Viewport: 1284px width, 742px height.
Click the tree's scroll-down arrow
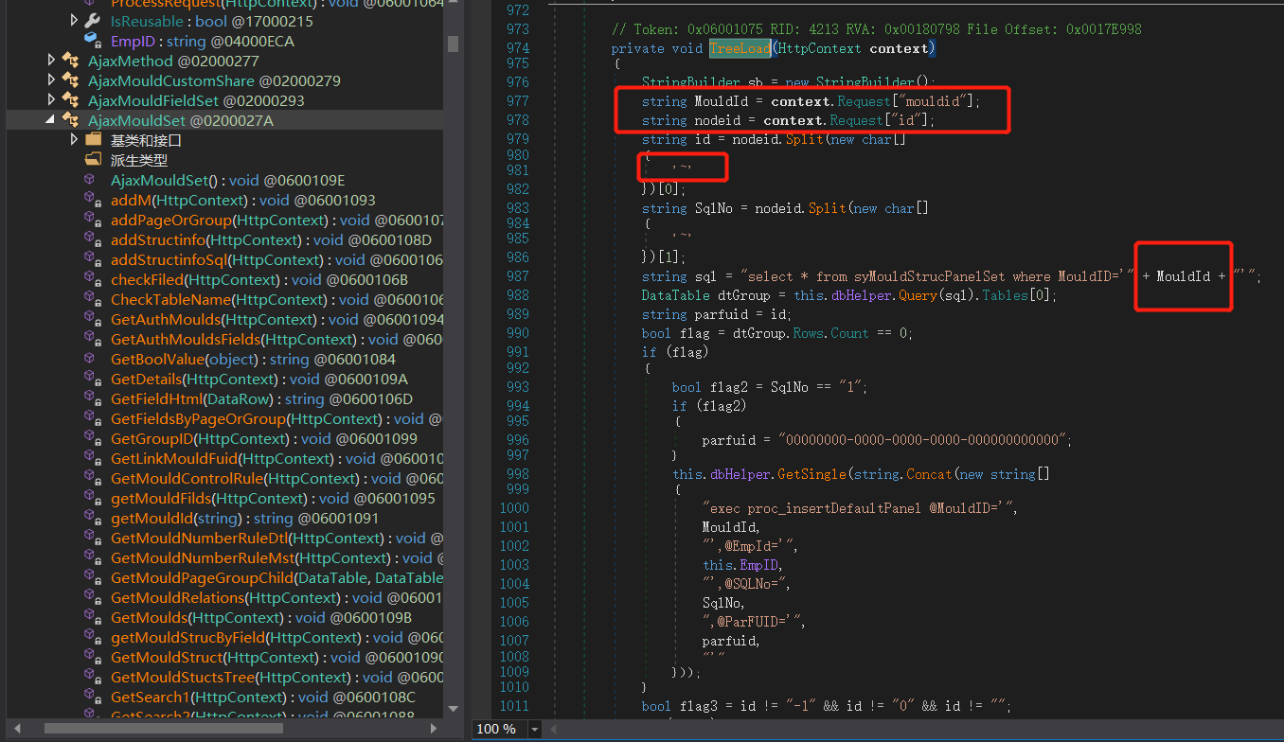[453, 707]
